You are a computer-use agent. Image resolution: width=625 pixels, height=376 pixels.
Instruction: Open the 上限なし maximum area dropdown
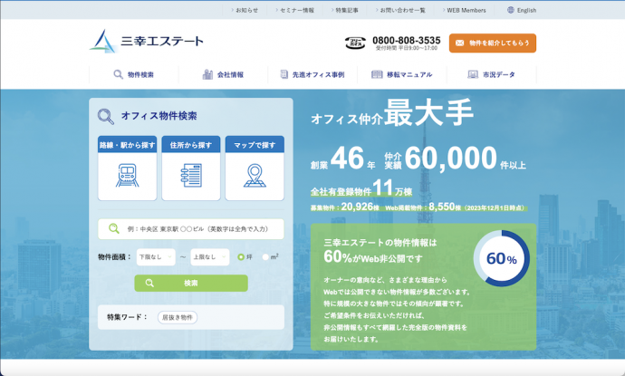pyautogui.click(x=209, y=257)
